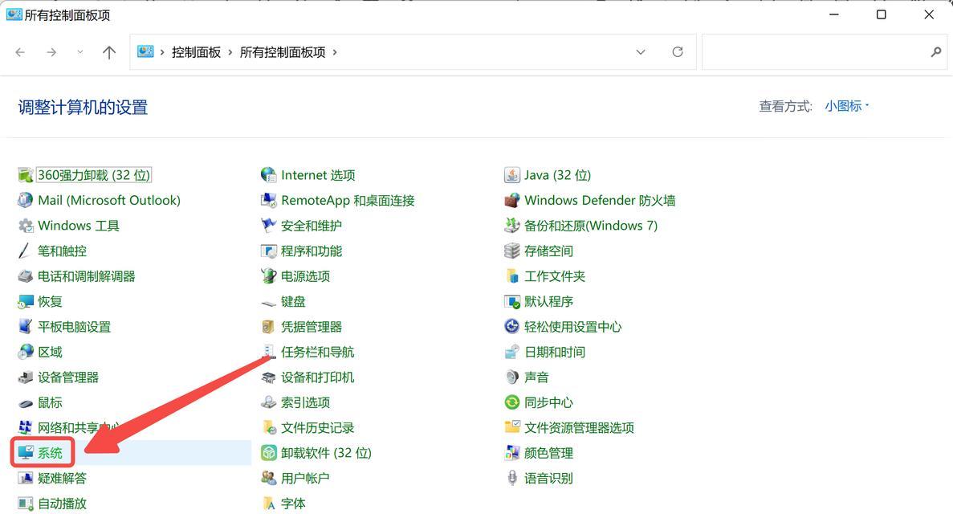
Task: Refresh the control panel view
Action: pos(678,52)
